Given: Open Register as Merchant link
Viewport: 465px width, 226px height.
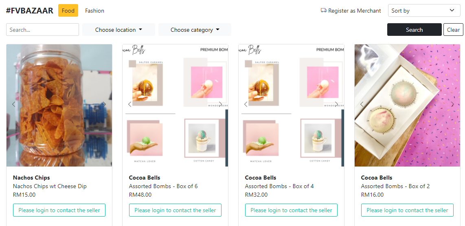Looking at the screenshot, I should tap(351, 11).
